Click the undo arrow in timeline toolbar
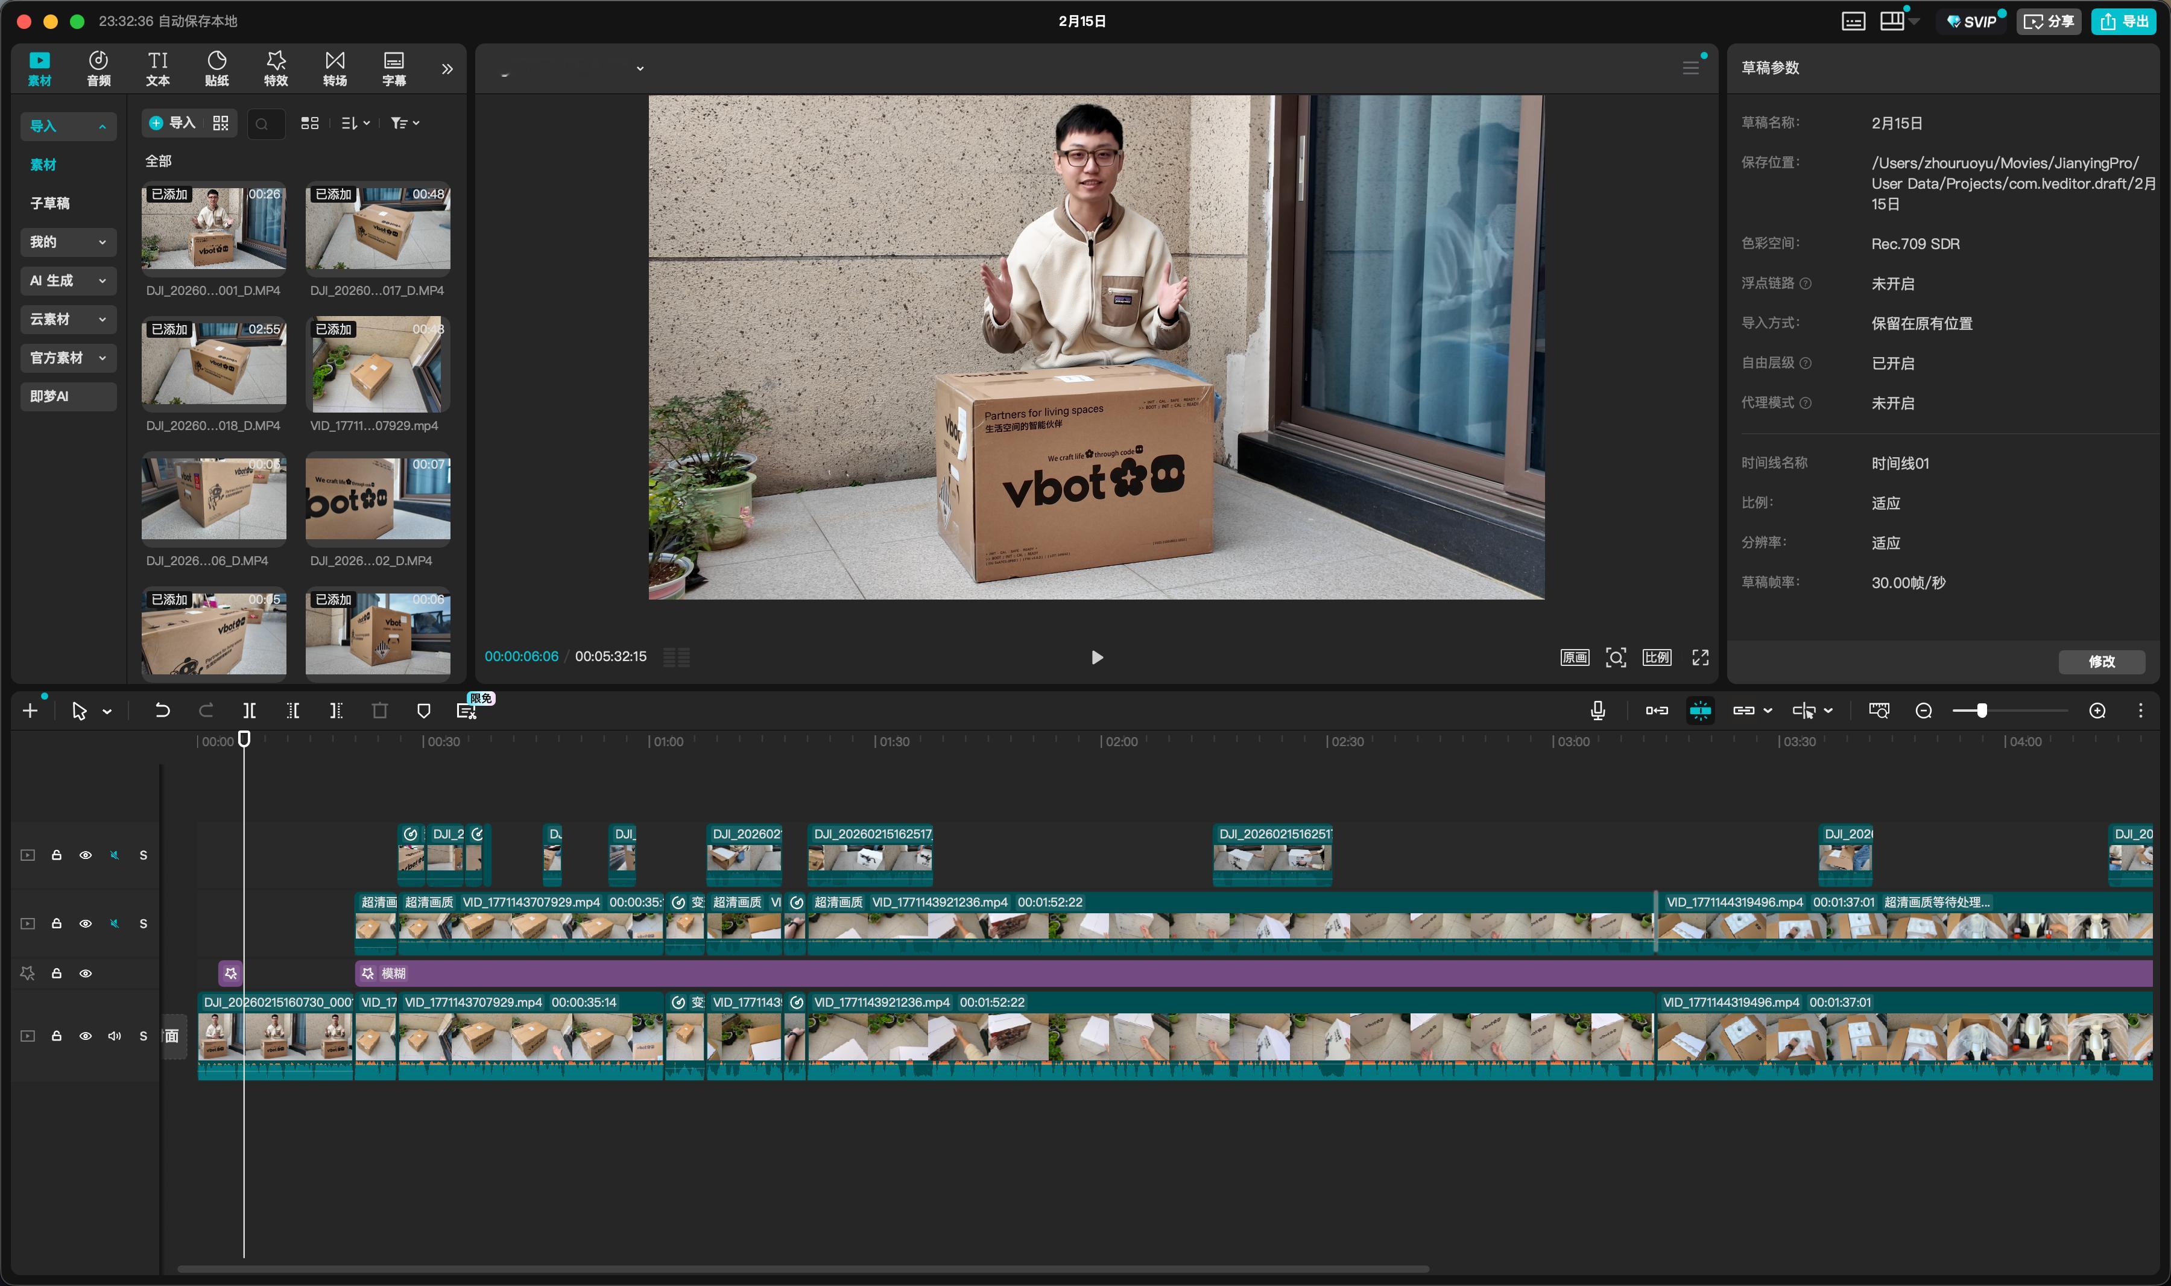The image size is (2171, 1286). tap(162, 711)
